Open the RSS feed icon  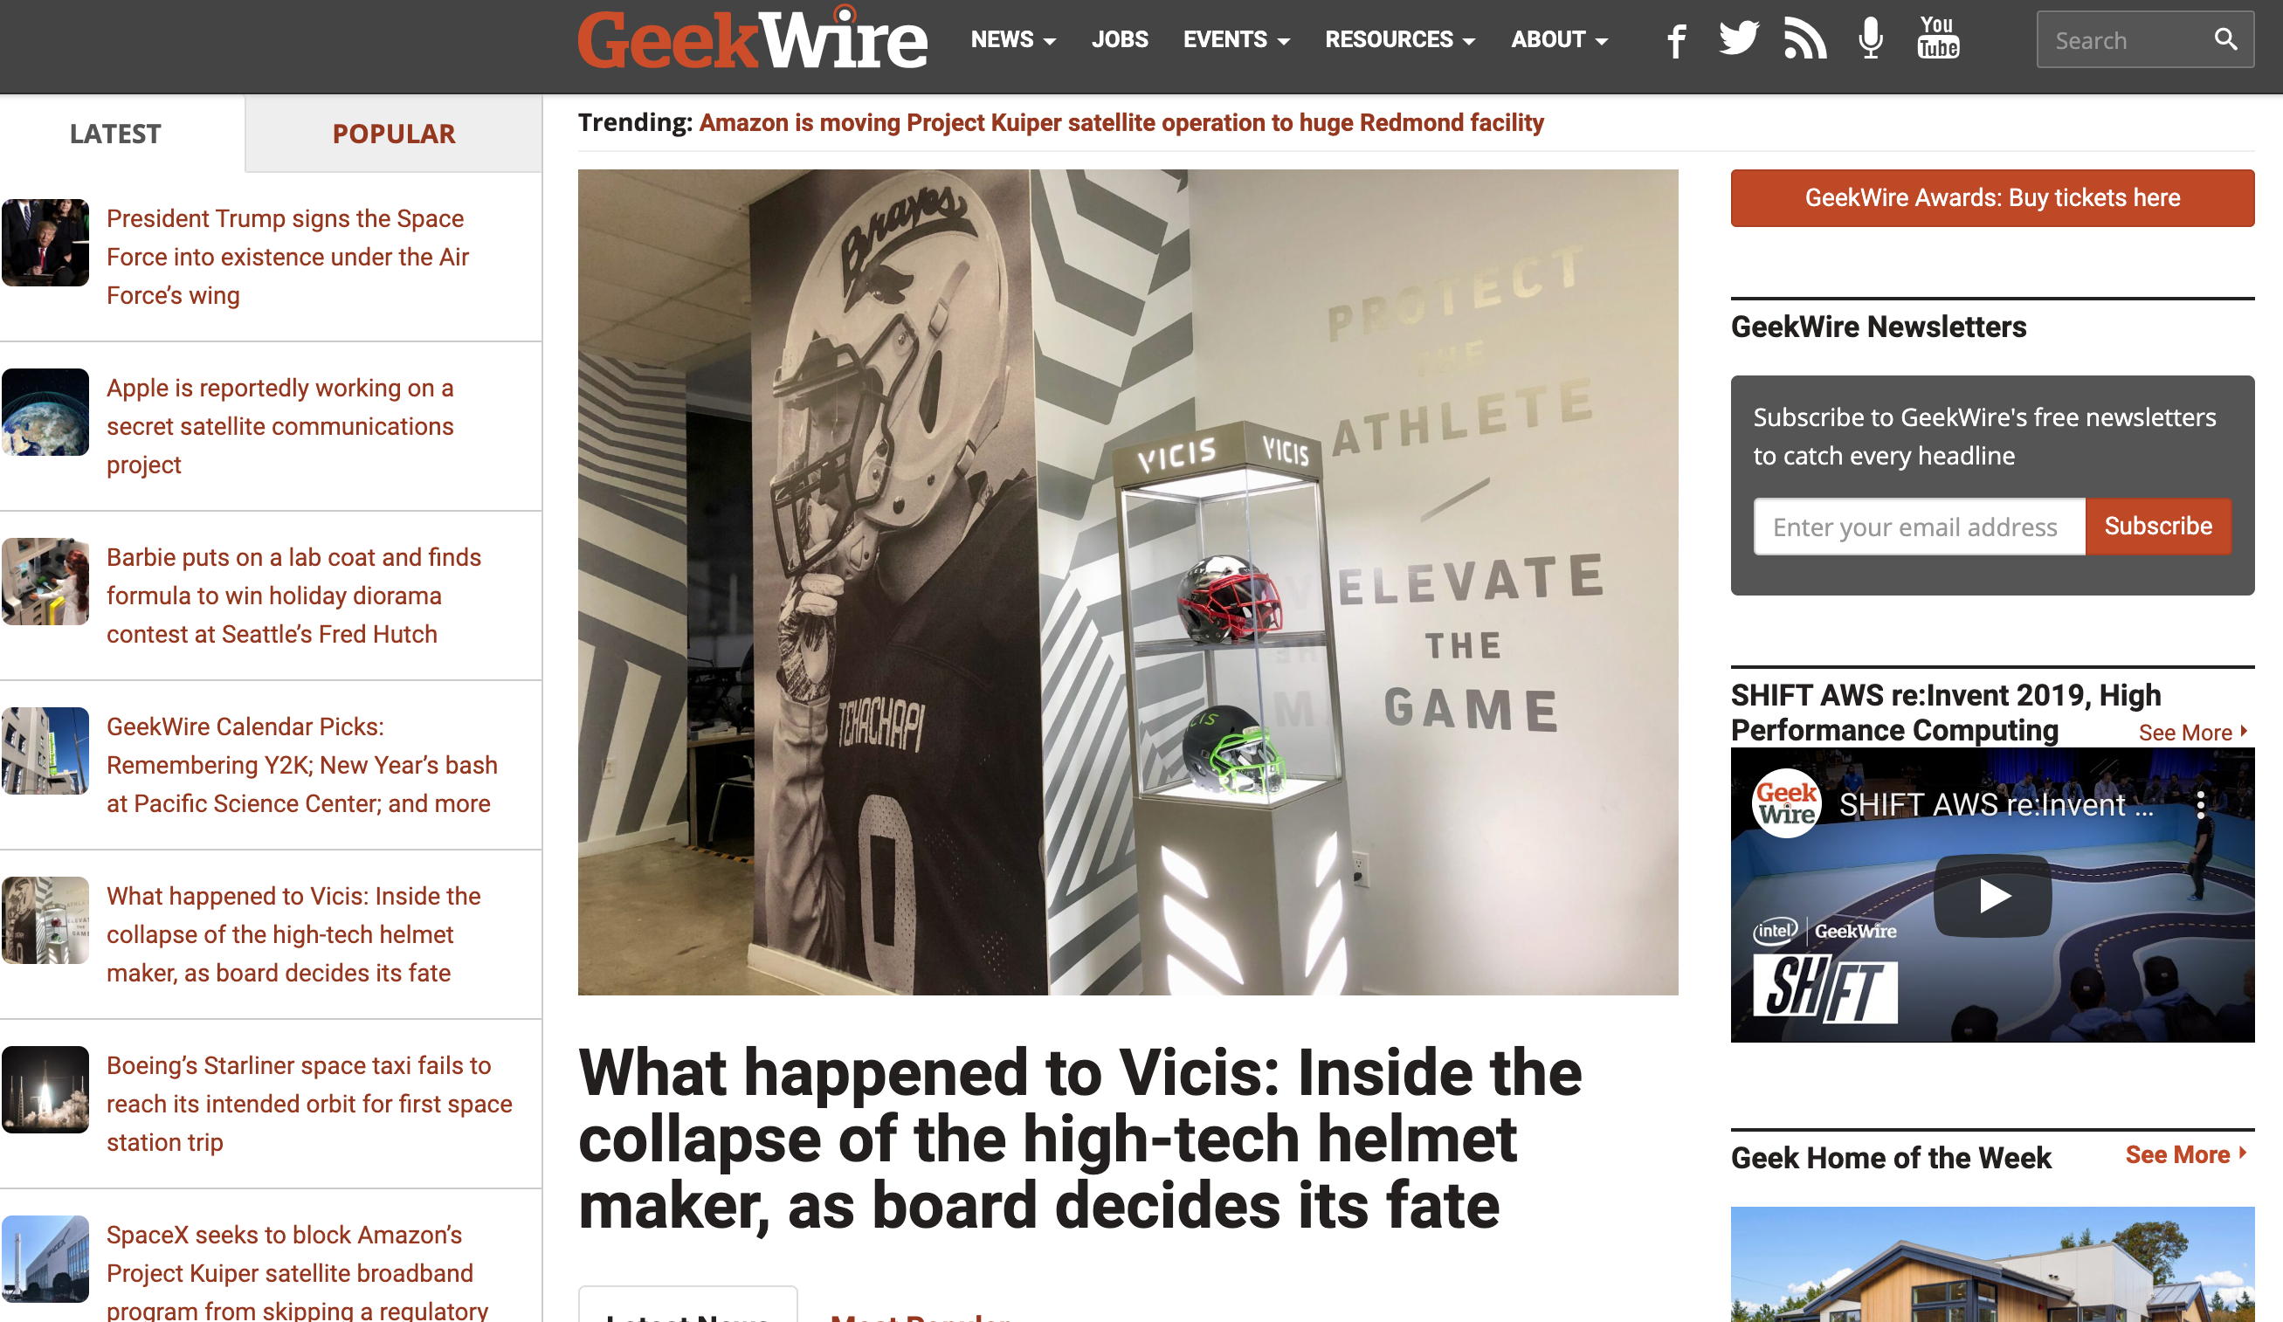tap(1804, 39)
